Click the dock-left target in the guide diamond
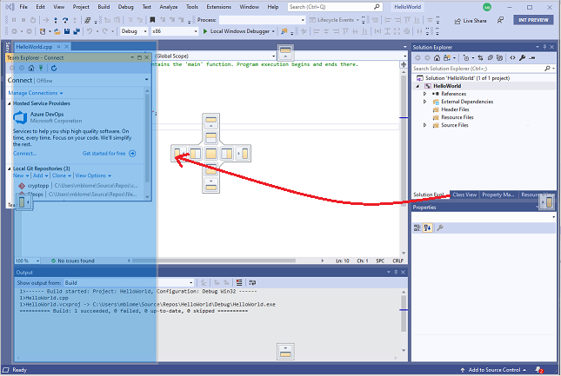 [195, 154]
